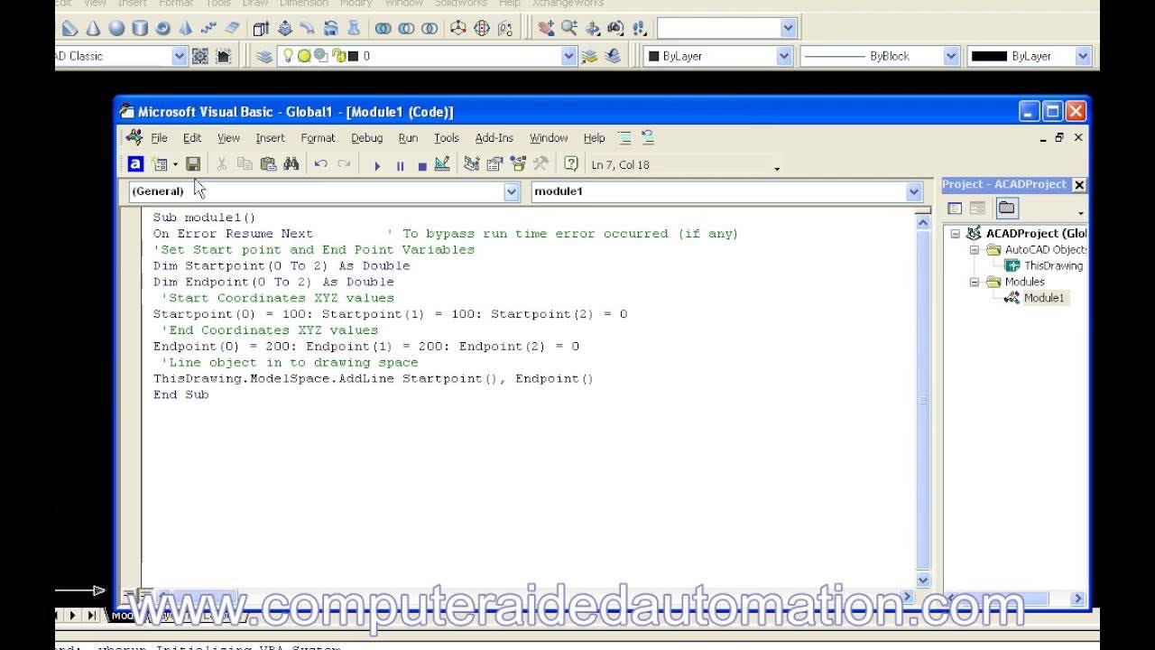Click the Toolbox hammer-and-wrench icon

[x=541, y=164]
